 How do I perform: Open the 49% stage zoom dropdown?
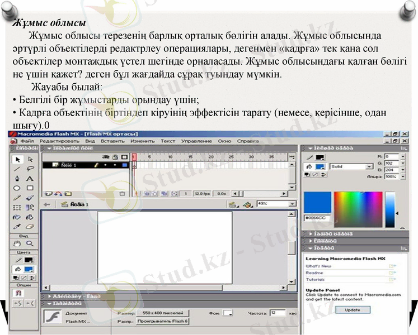point(293,204)
